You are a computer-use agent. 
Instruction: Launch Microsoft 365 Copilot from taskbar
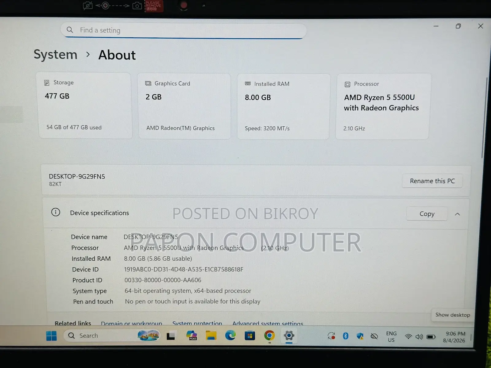click(x=192, y=335)
